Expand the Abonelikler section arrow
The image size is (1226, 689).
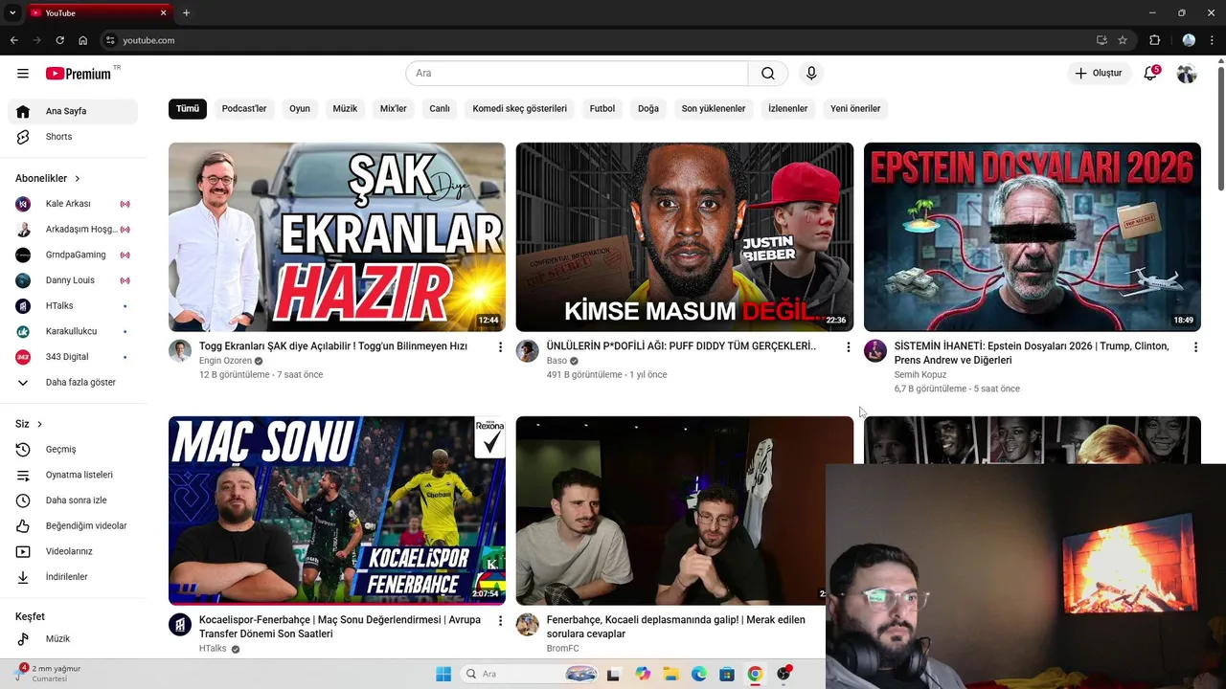78,179
